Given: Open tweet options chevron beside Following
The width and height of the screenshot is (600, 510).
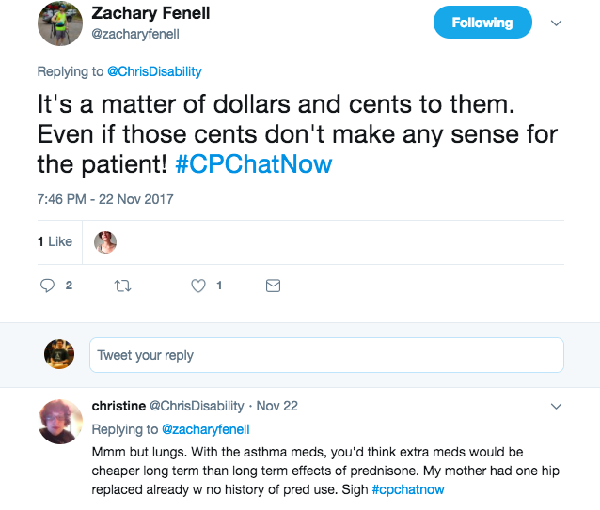Looking at the screenshot, I should [556, 23].
